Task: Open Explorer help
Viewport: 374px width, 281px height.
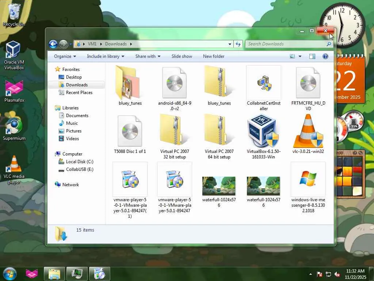Action: (x=325, y=56)
